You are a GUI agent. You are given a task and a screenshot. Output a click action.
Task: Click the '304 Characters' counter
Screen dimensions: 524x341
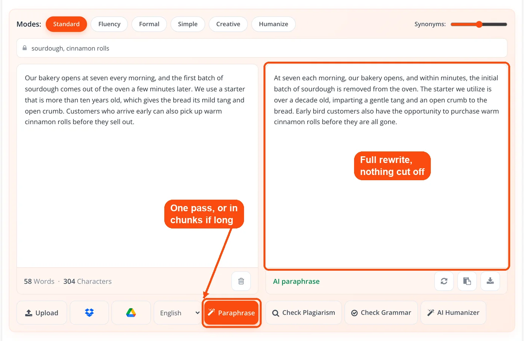tap(87, 281)
